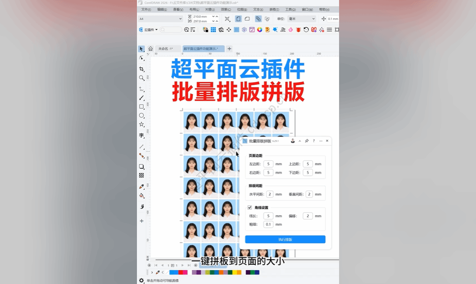Select the Crop tool
The height and width of the screenshot is (284, 476).
141,69
